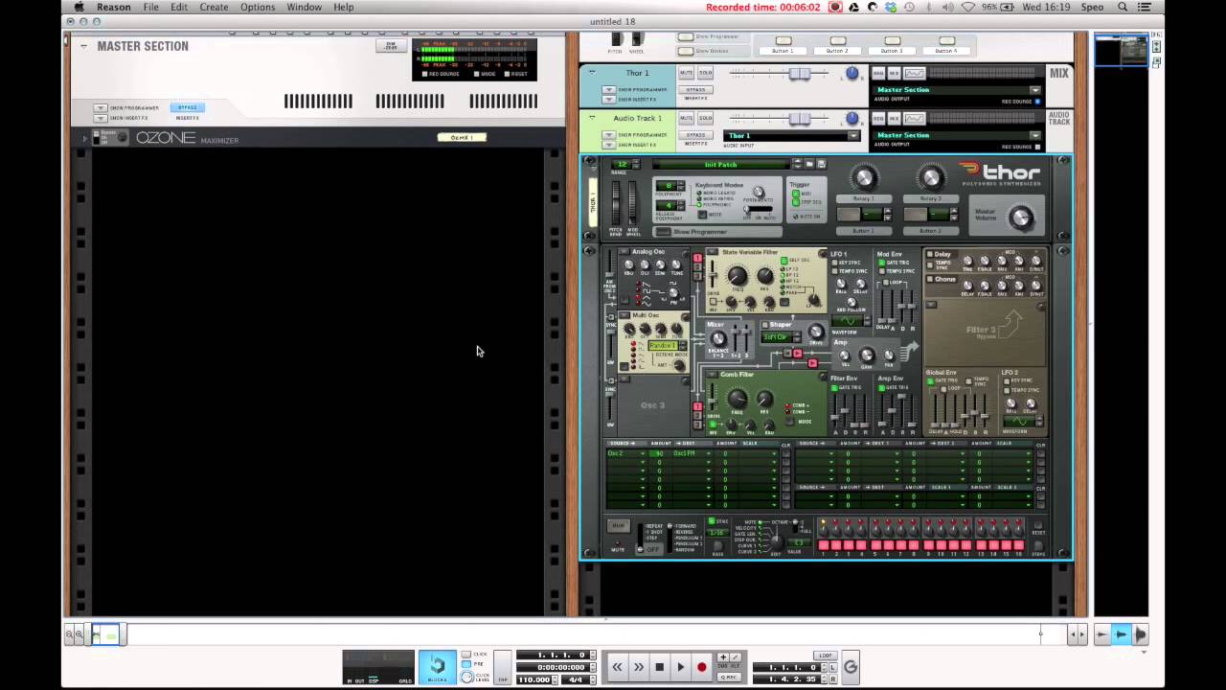The height and width of the screenshot is (690, 1226).
Task: Click the Thor Rotary 2 knob
Action: 931,177
